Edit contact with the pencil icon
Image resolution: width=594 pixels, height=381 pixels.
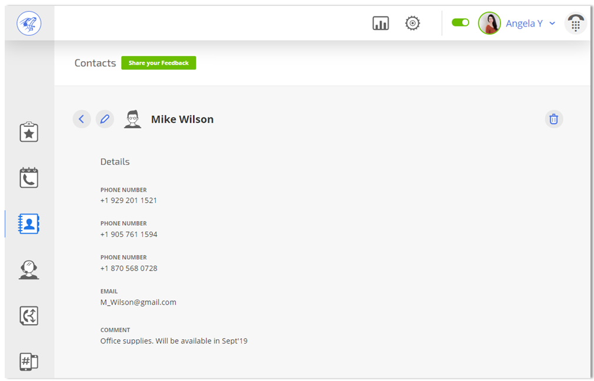coord(105,119)
